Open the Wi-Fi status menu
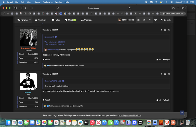The height and width of the screenshot is (127, 196). (x=156, y=2)
